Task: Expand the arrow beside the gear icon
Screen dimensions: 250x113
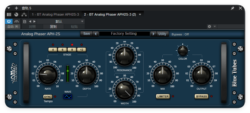Action: 215,27
